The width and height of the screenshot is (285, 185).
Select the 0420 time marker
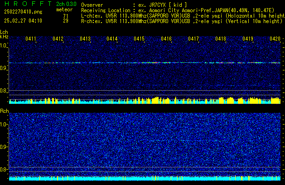point(275,39)
